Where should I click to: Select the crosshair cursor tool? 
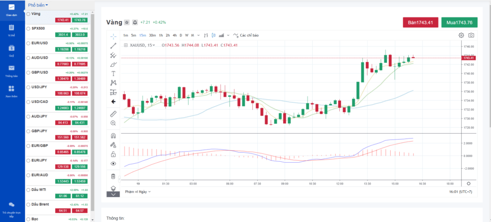click(113, 36)
